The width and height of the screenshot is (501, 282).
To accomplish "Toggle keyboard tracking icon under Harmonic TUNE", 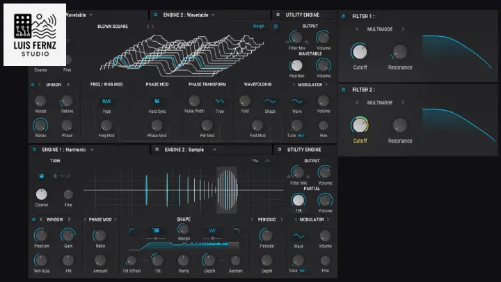I will click(42, 176).
